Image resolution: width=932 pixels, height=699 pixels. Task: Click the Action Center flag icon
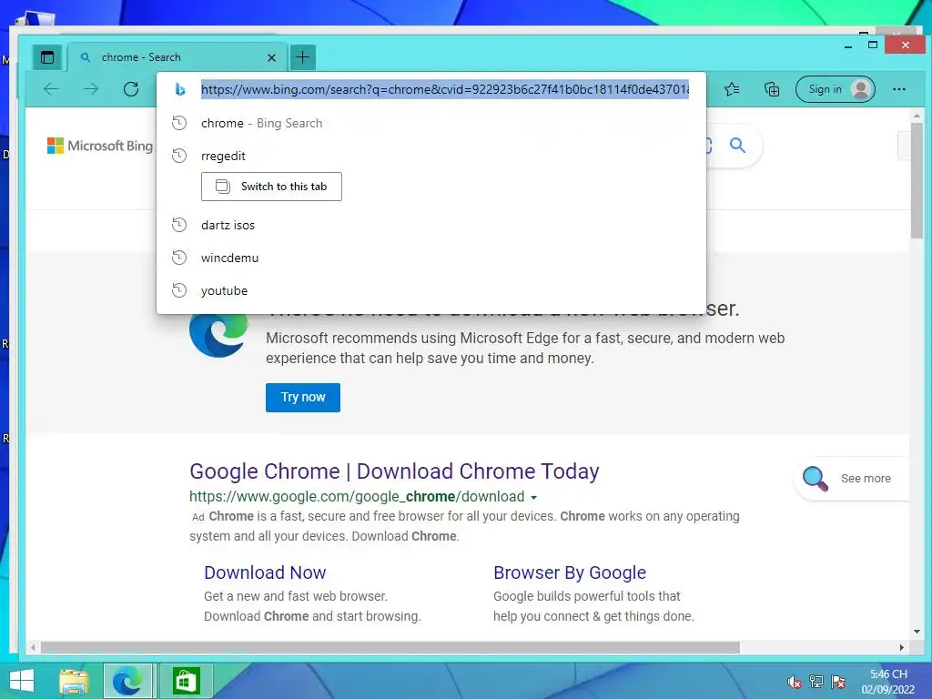click(838, 682)
